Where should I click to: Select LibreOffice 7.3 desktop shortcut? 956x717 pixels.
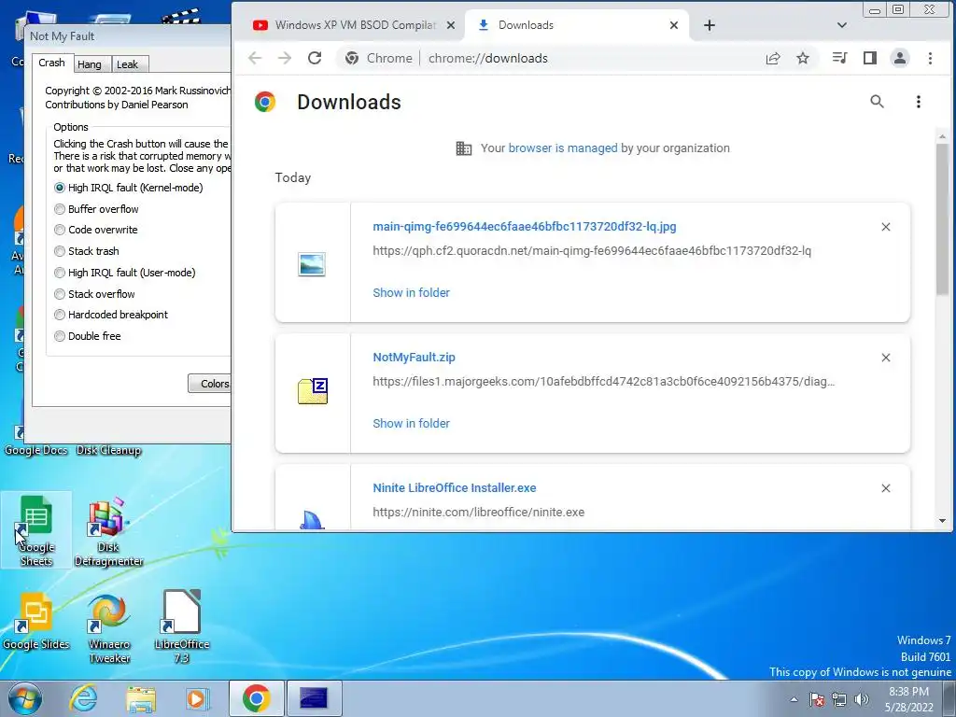[x=182, y=626]
